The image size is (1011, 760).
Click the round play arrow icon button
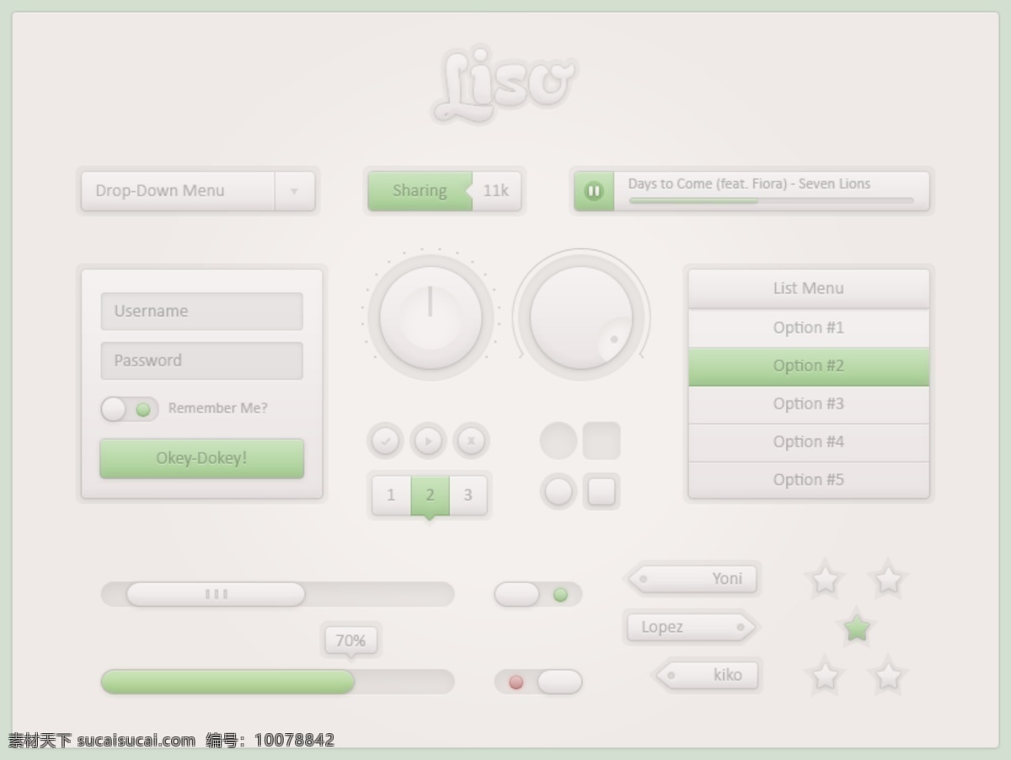pos(428,441)
